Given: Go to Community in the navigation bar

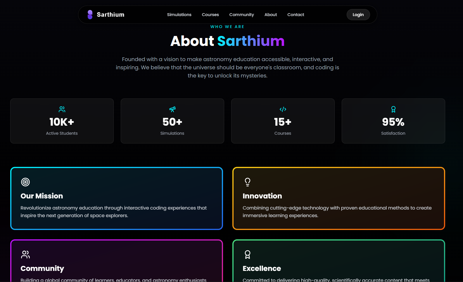Looking at the screenshot, I should (x=242, y=15).
